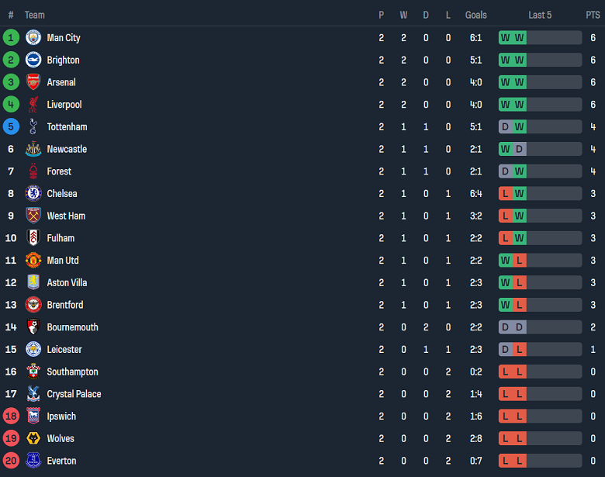Open the Crystal Palace team link

click(x=74, y=394)
